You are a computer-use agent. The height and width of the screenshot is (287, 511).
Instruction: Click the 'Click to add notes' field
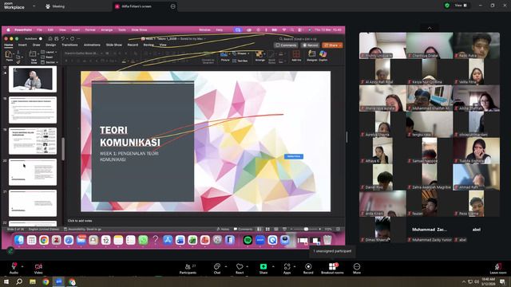pos(205,221)
